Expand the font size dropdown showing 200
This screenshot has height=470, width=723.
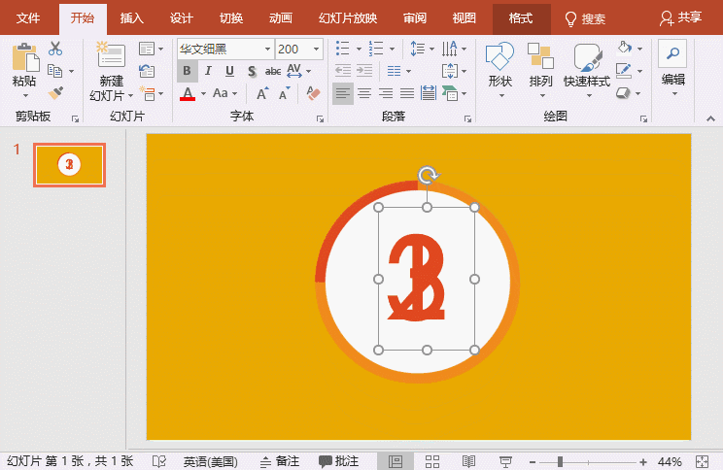317,49
